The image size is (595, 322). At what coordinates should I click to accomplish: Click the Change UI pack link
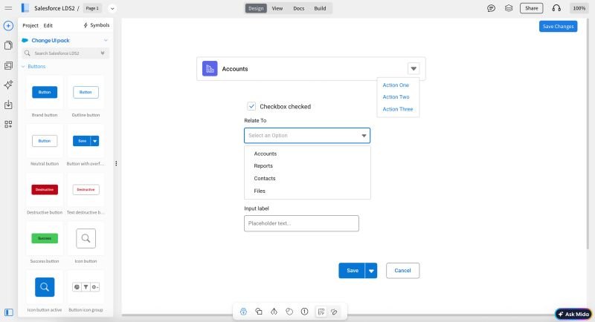point(51,41)
